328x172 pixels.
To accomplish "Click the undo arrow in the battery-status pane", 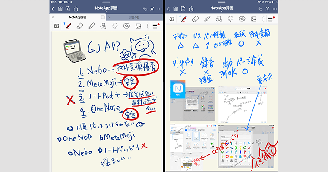I will coord(260,9).
